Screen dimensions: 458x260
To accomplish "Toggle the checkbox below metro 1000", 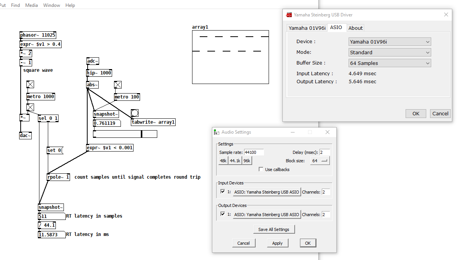I will pyautogui.click(x=30, y=107).
